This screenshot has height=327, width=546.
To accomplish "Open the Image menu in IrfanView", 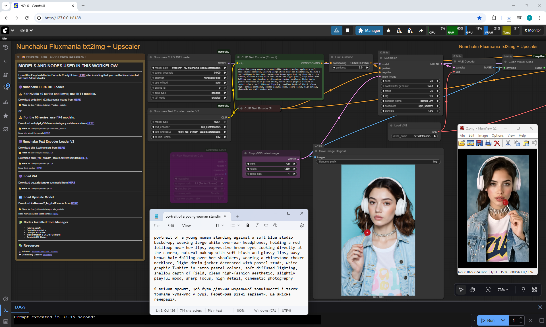I will (x=483, y=136).
